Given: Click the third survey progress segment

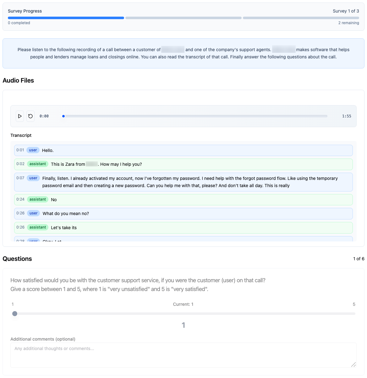Looking at the screenshot, I should coord(301,18).
